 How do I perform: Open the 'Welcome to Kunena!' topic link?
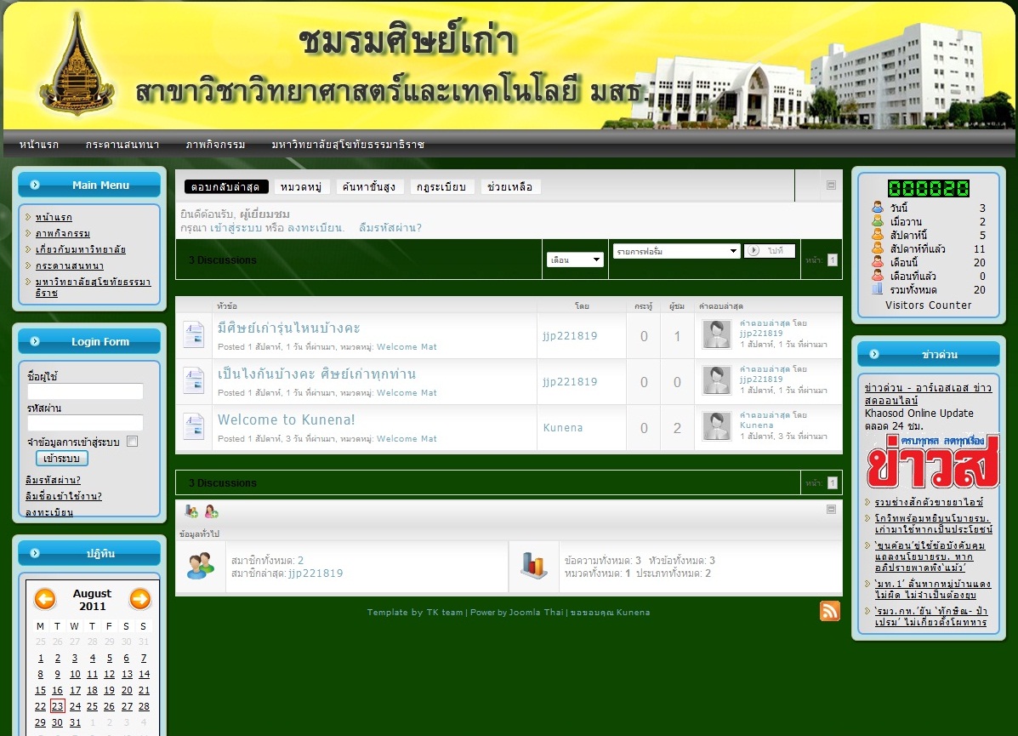(286, 419)
